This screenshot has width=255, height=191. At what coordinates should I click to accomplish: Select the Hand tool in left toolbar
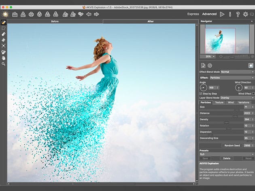[3, 58]
